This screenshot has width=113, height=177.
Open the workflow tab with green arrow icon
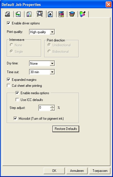pos(18,14)
